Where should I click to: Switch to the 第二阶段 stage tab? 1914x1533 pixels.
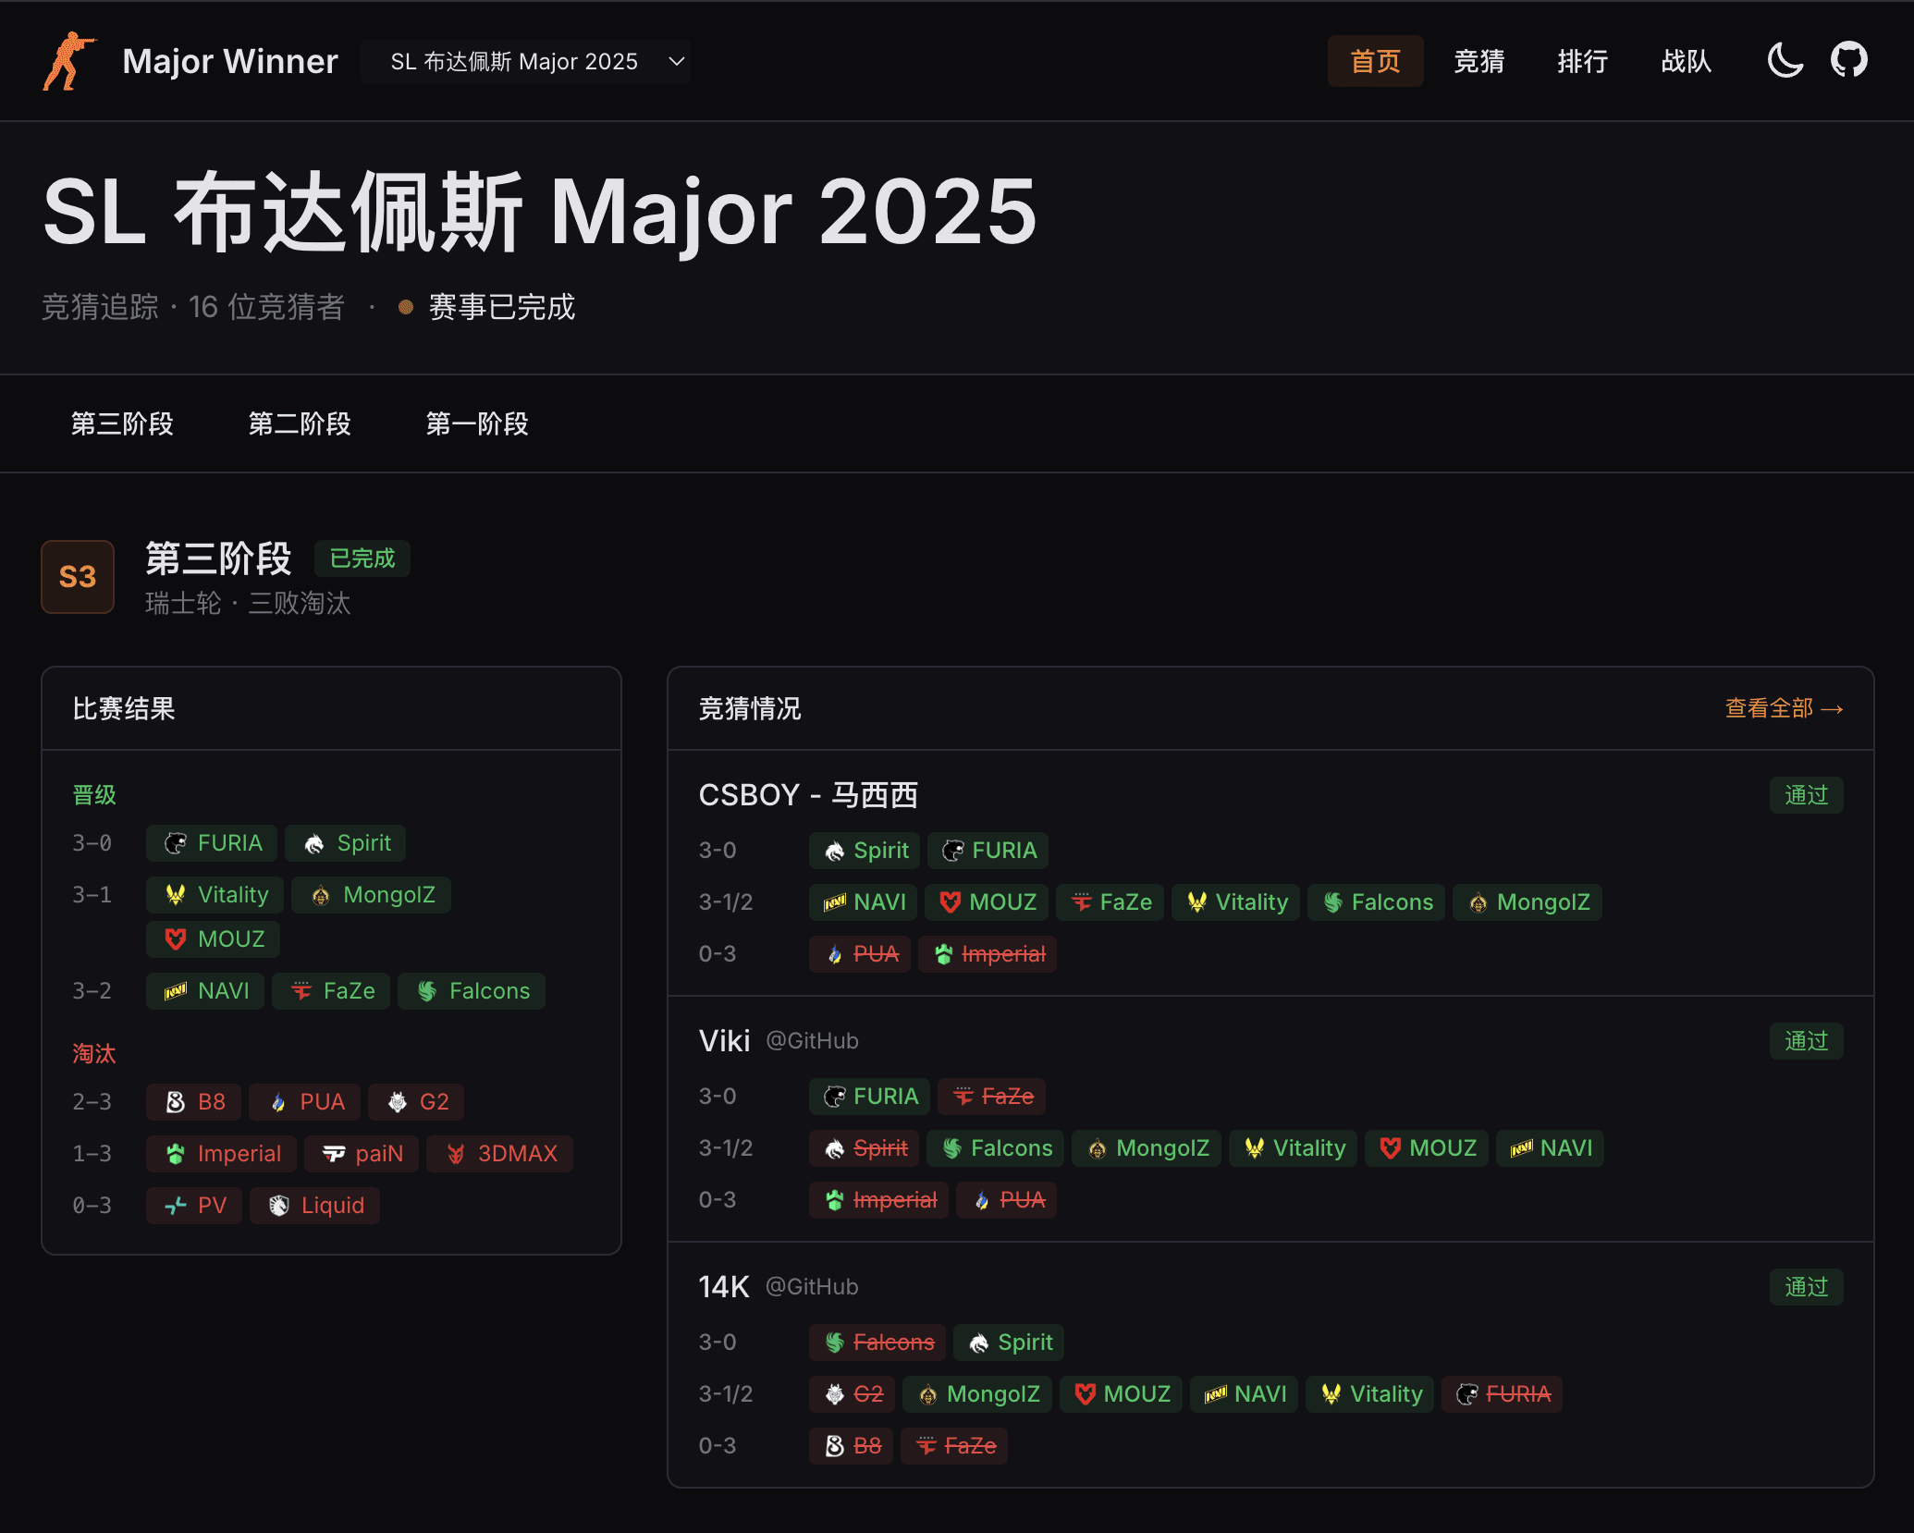pyautogui.click(x=299, y=424)
